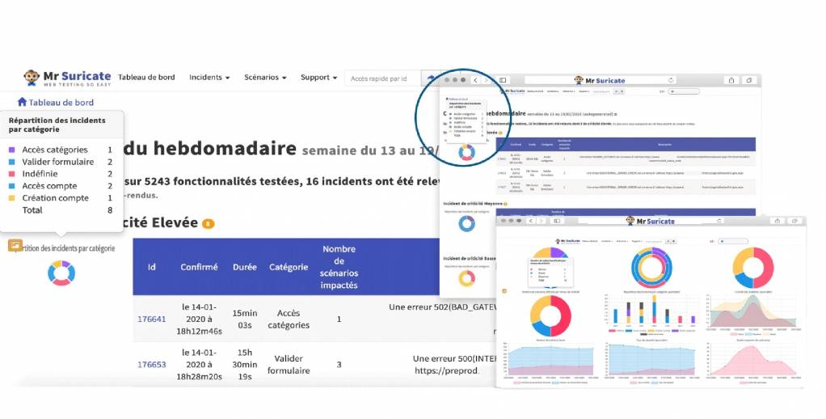
Task: Open the Support dropdown menu
Action: click(x=318, y=78)
